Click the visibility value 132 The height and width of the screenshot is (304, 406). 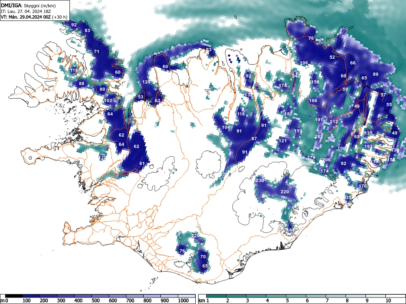[x=248, y=95]
